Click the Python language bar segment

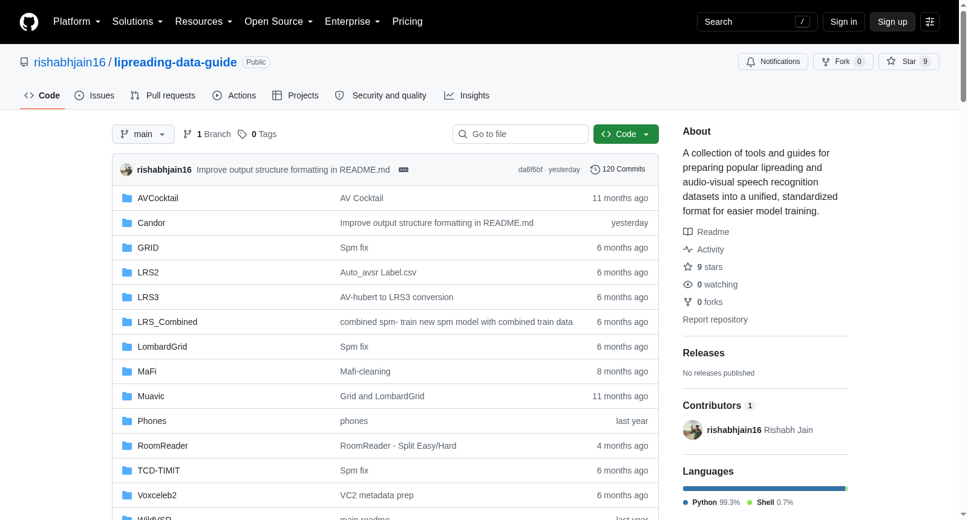click(x=764, y=489)
